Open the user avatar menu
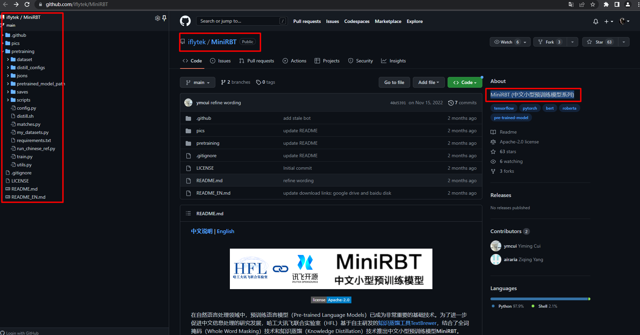Viewport: 640px width, 335px height. point(624,21)
